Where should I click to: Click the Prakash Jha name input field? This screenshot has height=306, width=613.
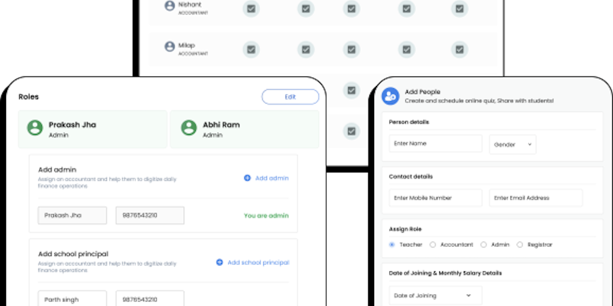72,215
